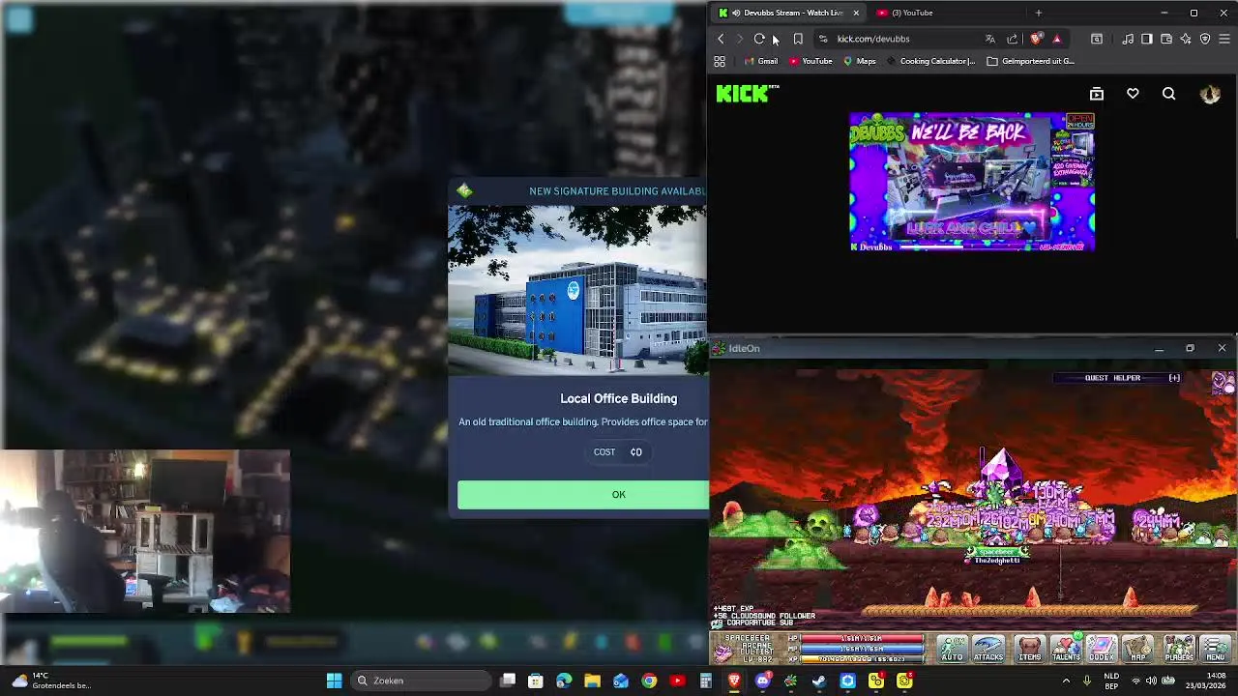Open Task View on the taskbar
Viewport: 1238px width, 696px height.
tap(508, 681)
